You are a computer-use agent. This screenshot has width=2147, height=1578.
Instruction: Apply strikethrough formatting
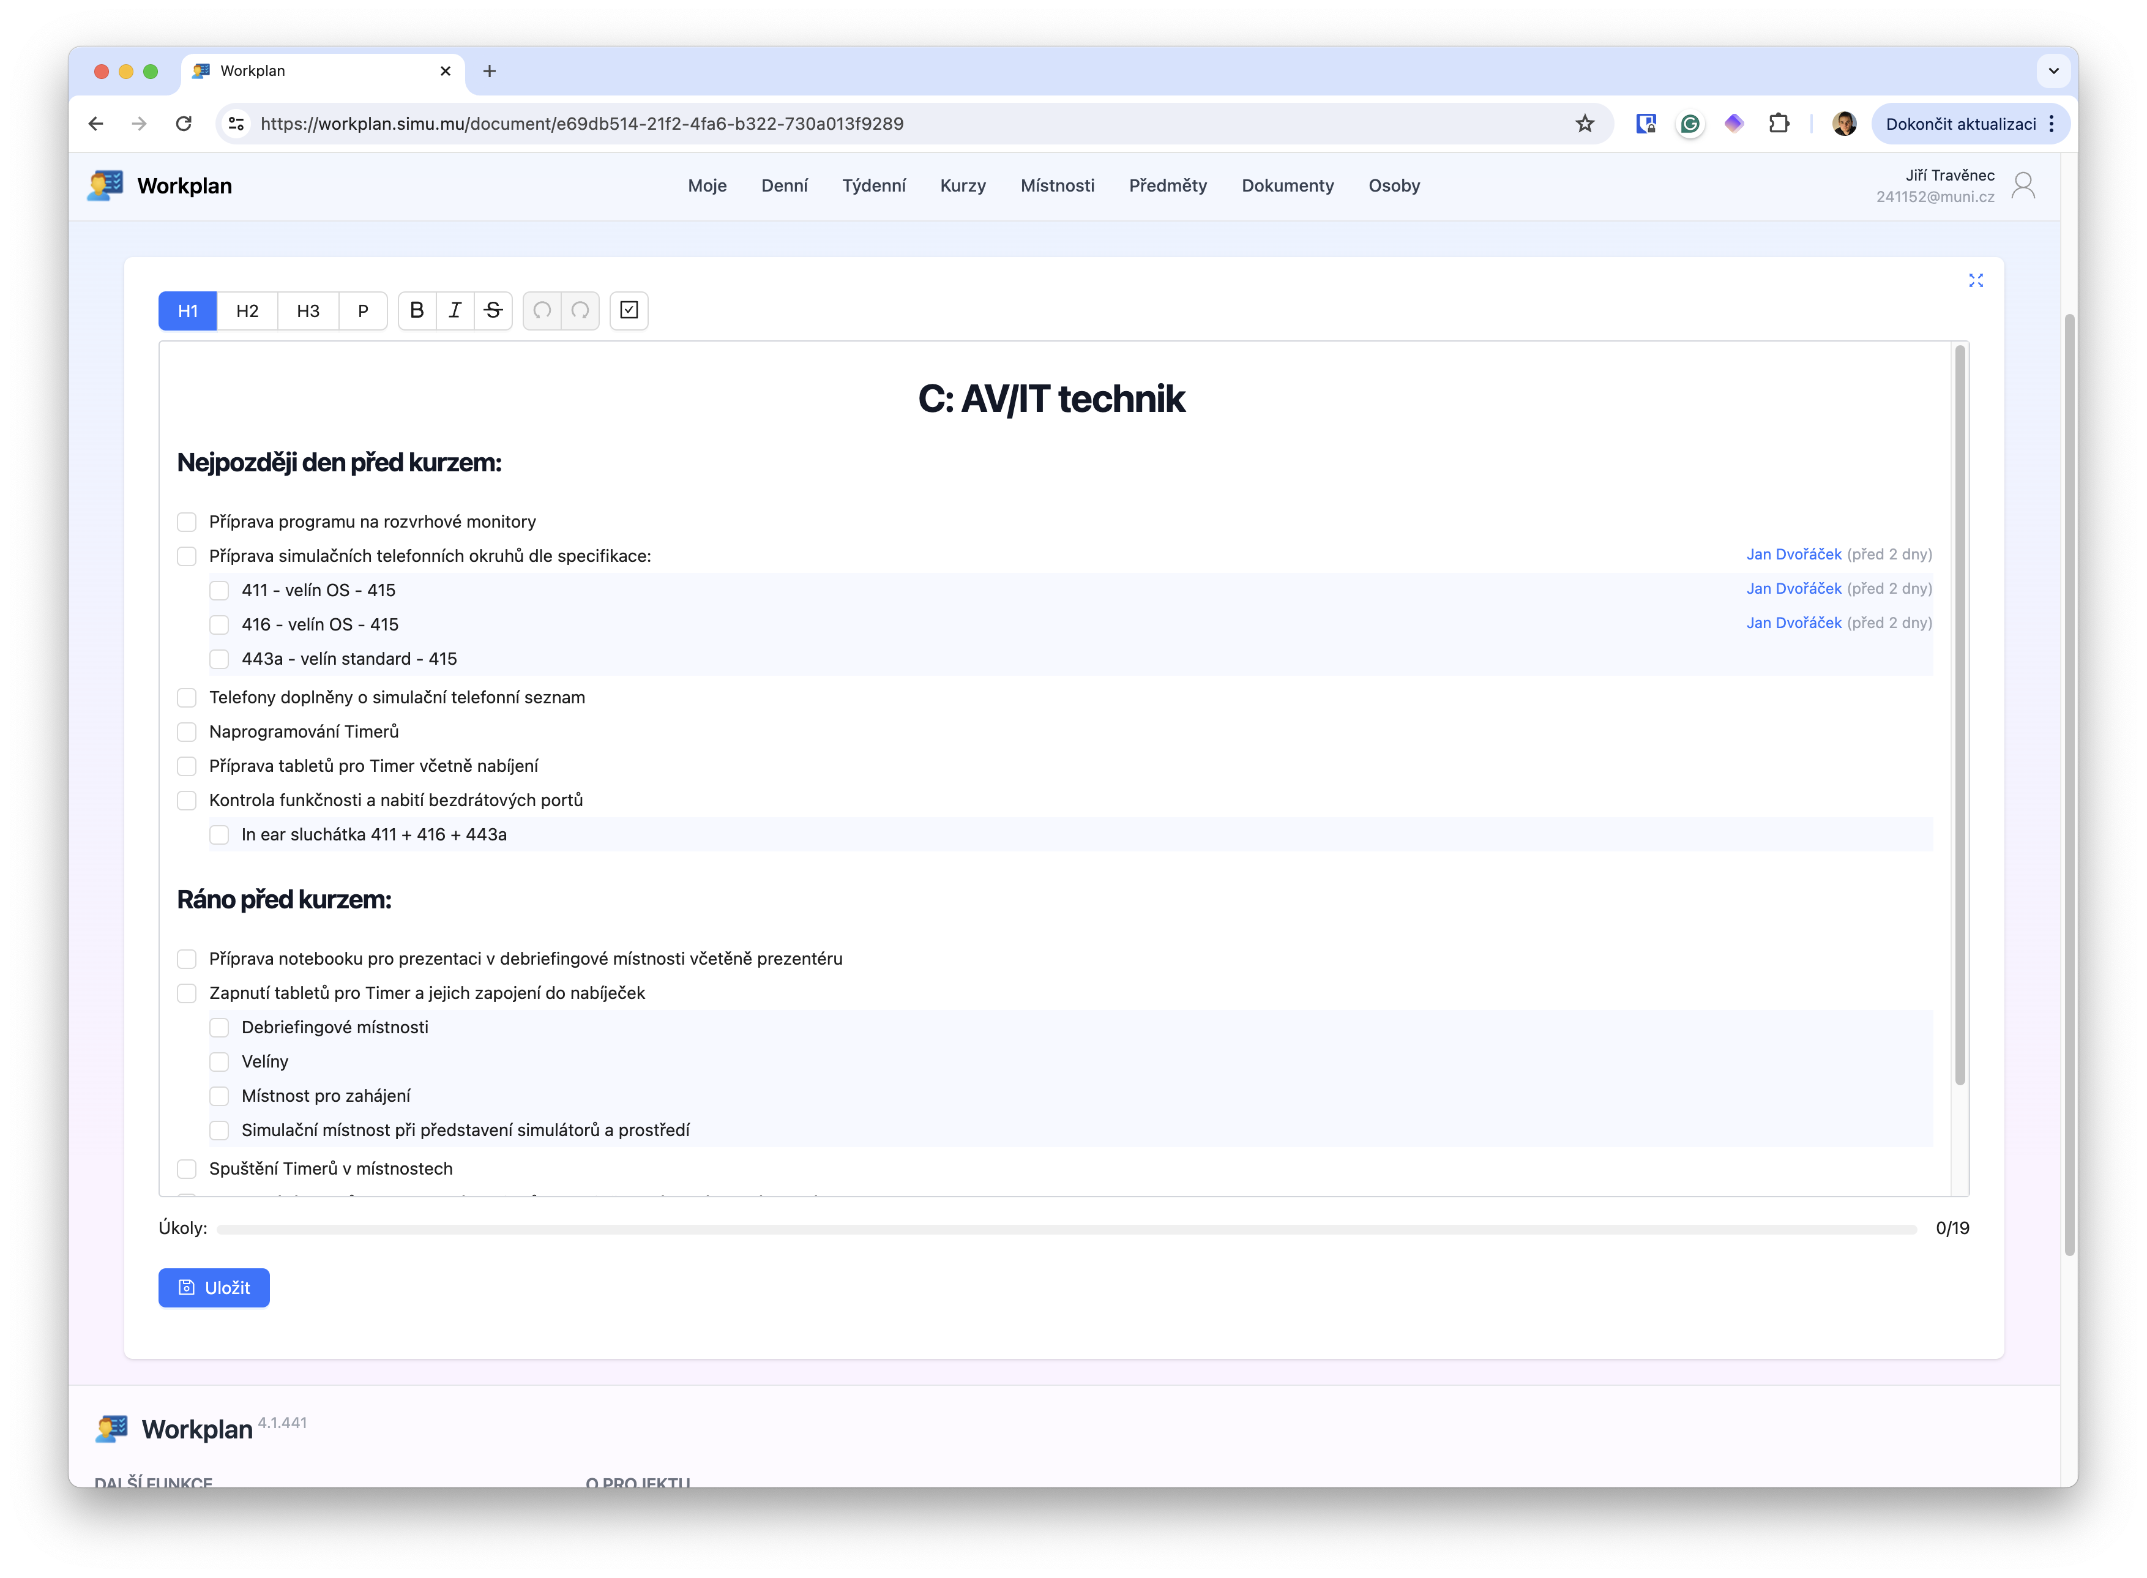coord(493,310)
